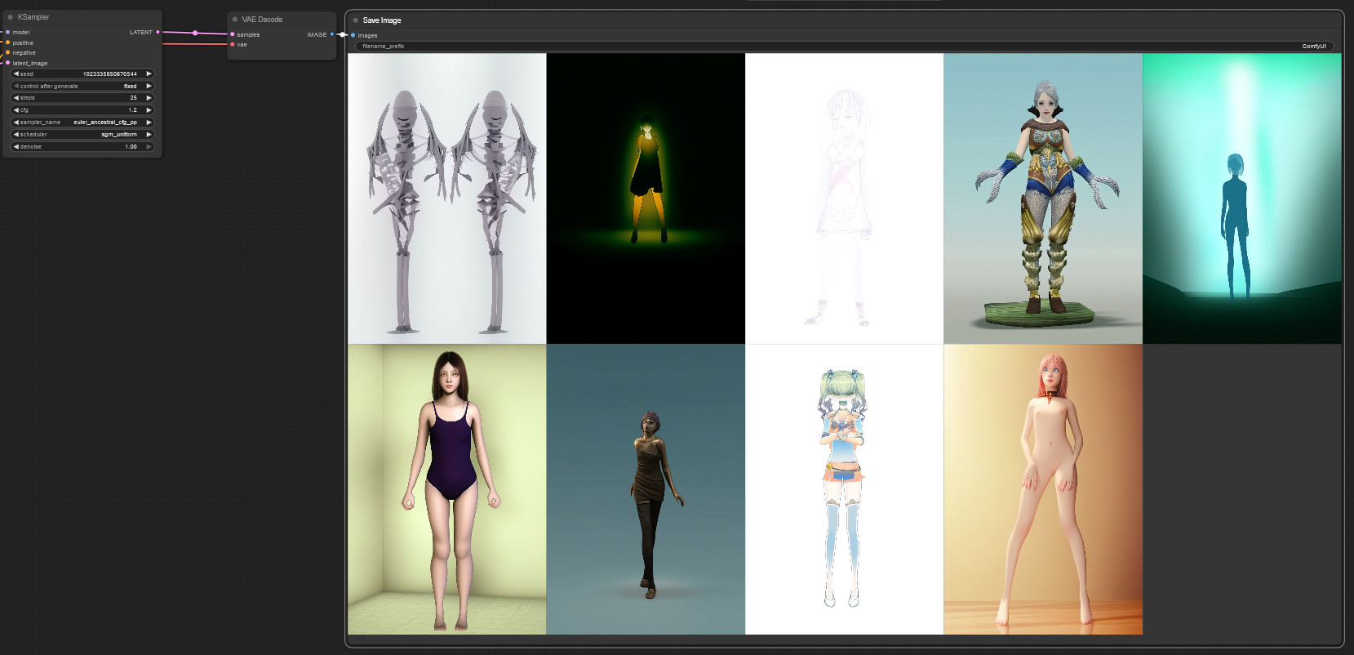Select the previous sampler_name option
The image size is (1354, 655).
tap(16, 123)
